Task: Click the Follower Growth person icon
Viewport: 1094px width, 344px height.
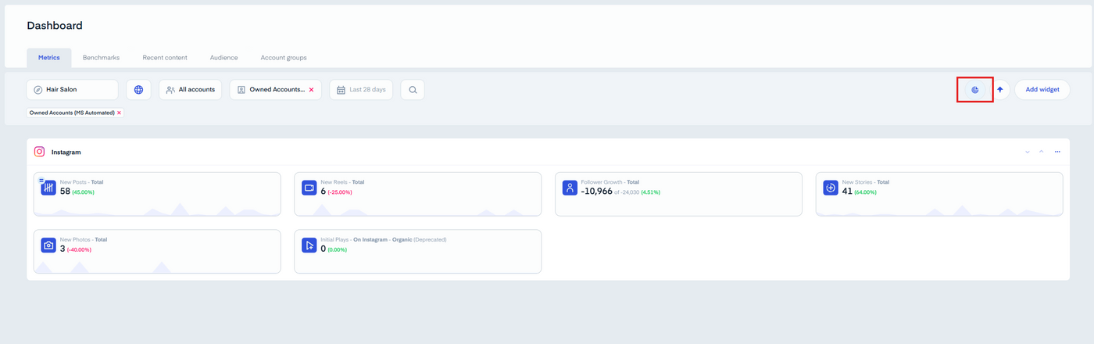Action: [x=570, y=188]
